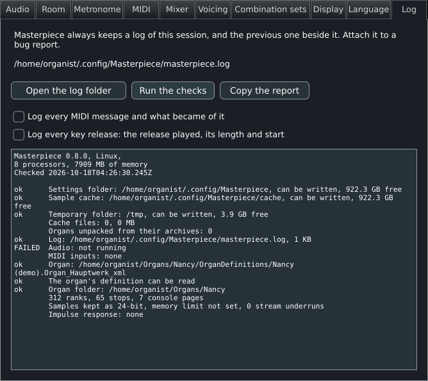428x381 pixels.
Task: Go to the MIDI tab
Action: click(141, 10)
